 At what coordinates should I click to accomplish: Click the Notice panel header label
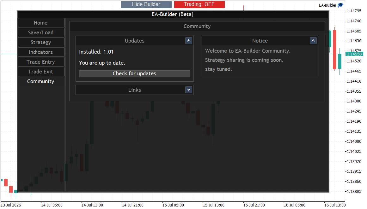(x=260, y=41)
